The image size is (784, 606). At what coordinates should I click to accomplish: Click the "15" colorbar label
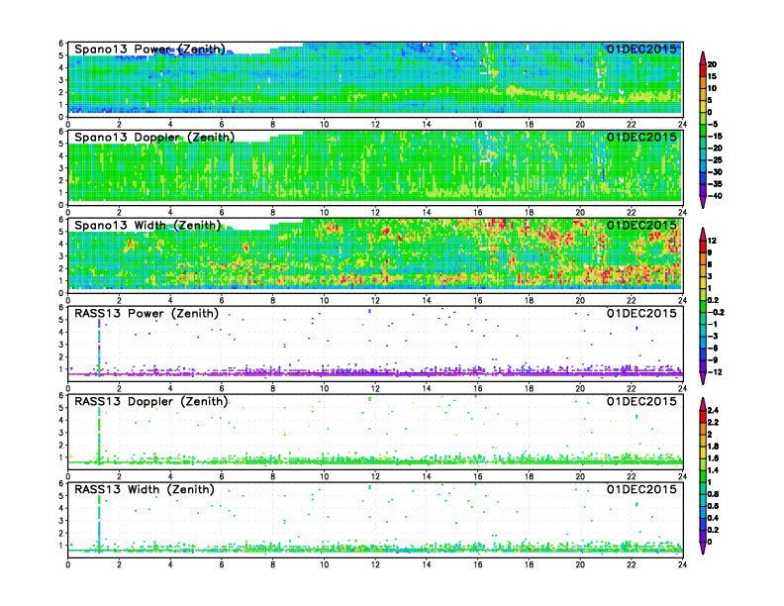[712, 76]
